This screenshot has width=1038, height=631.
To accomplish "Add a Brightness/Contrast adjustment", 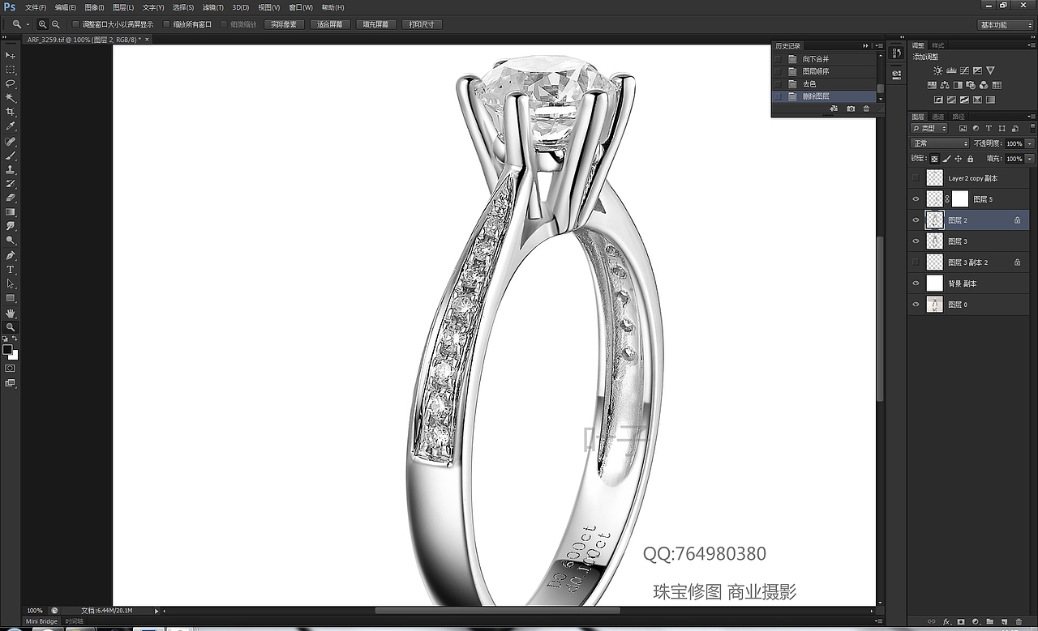I will 937,70.
